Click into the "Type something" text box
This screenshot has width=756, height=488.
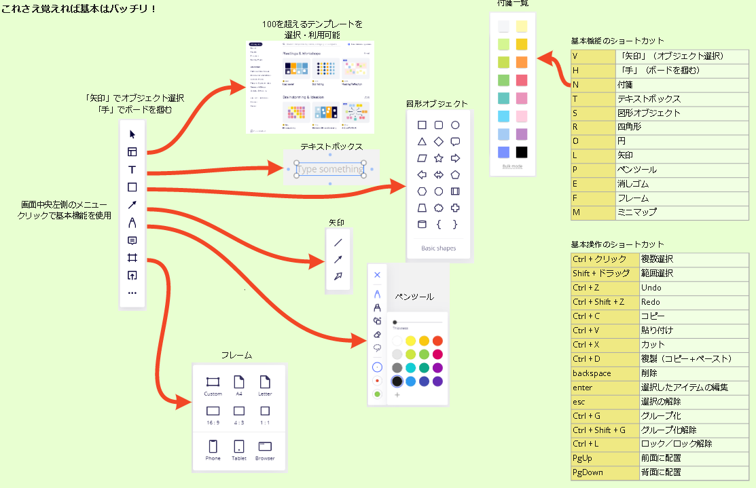click(x=330, y=169)
